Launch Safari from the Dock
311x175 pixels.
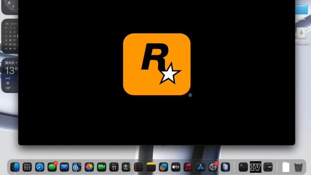40,167
